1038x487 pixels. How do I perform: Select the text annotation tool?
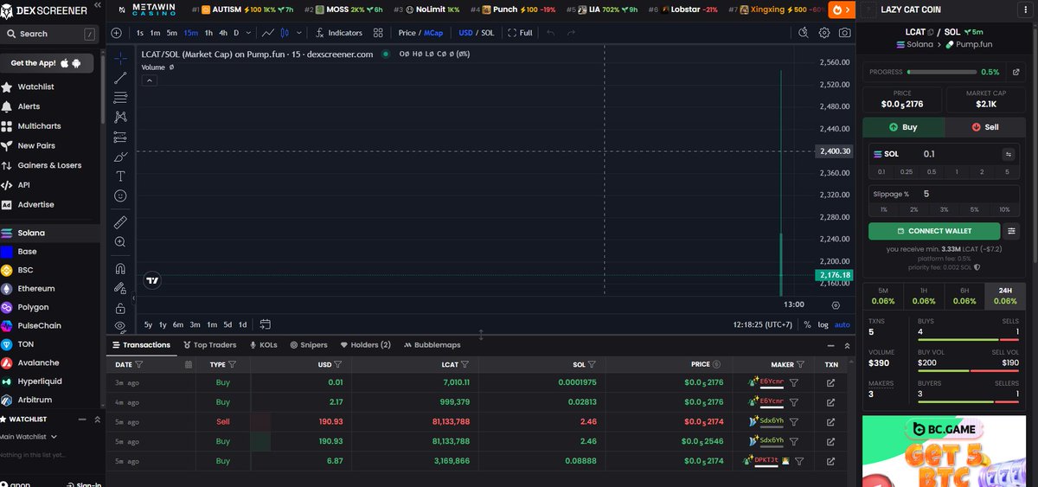coord(120,176)
